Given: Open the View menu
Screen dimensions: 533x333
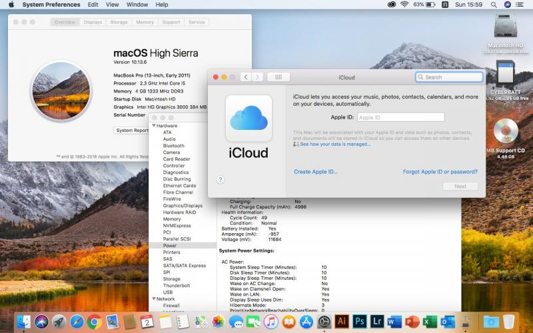Looking at the screenshot, I should click(112, 5).
